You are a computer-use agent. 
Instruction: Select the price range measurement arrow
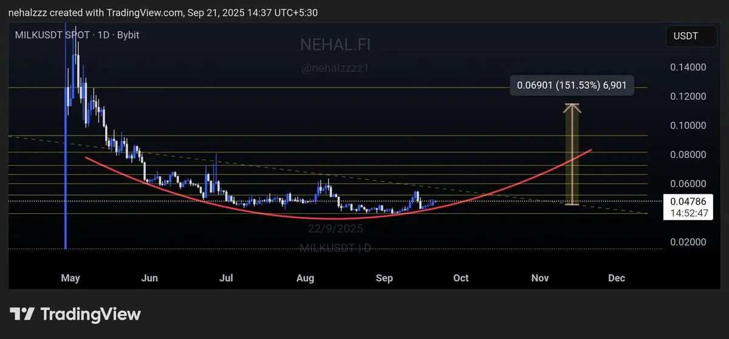point(572,154)
